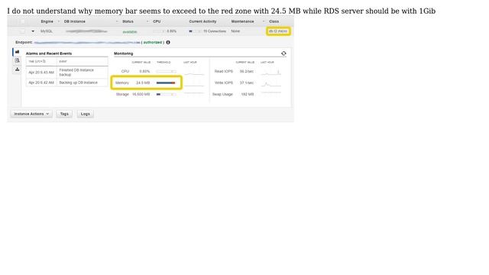Image resolution: width=489 pixels, height=275 pixels.
Task: Click the 'Apr 20 6:42 AM' time cell
Action: pyautogui.click(x=41, y=82)
